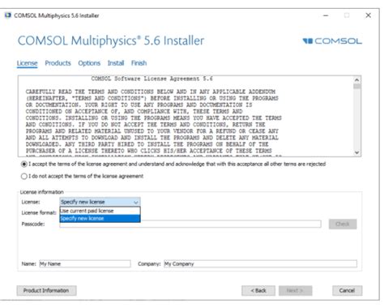
Task: Select the do not accept terms radio
Action: (x=24, y=176)
